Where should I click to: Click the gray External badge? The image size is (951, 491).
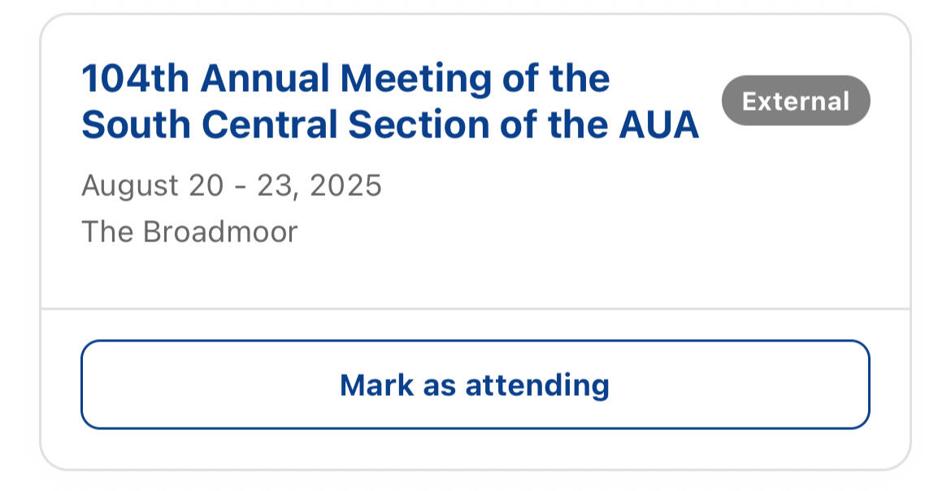[796, 101]
